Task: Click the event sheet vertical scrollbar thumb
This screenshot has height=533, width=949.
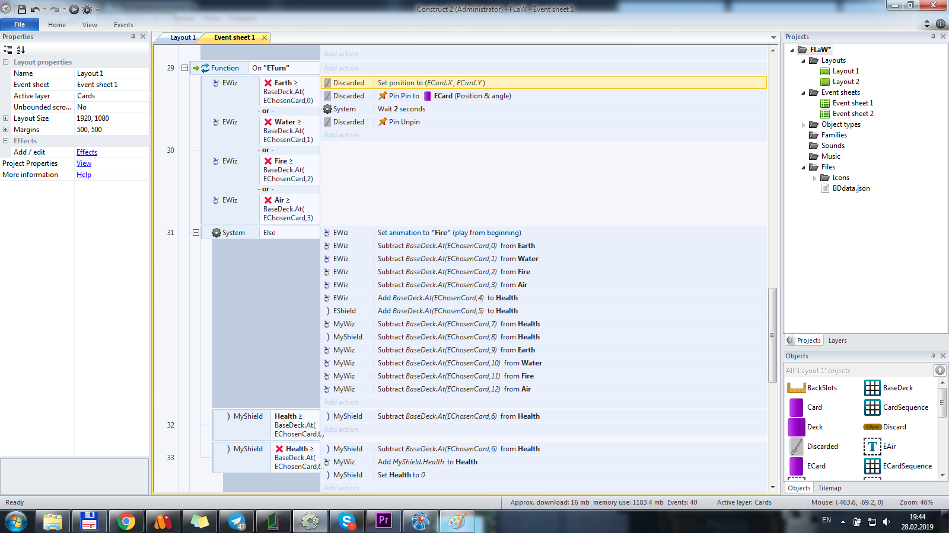Action: [772, 335]
